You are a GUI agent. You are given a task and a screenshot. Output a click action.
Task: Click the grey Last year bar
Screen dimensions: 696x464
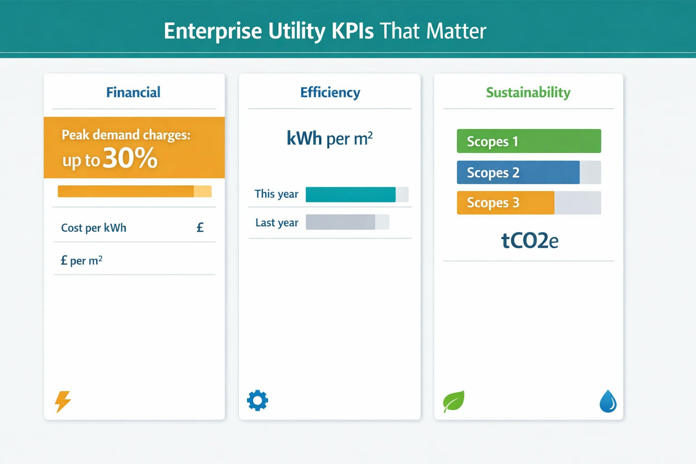coord(340,222)
